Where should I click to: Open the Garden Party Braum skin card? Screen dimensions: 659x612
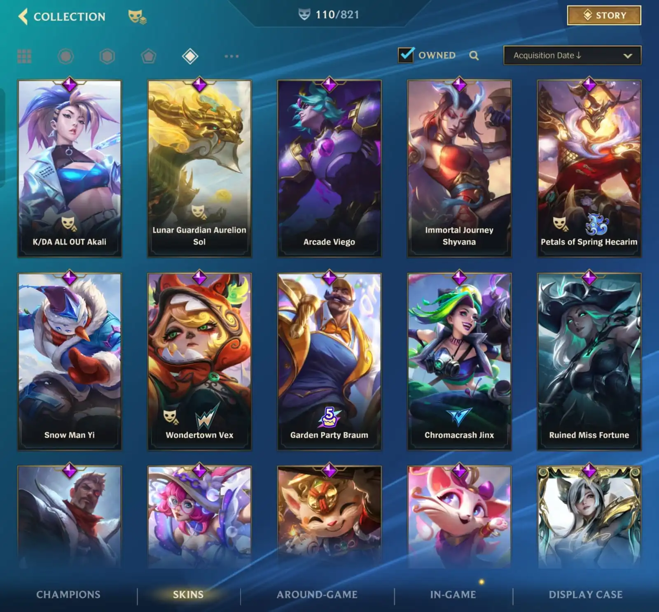tap(329, 361)
